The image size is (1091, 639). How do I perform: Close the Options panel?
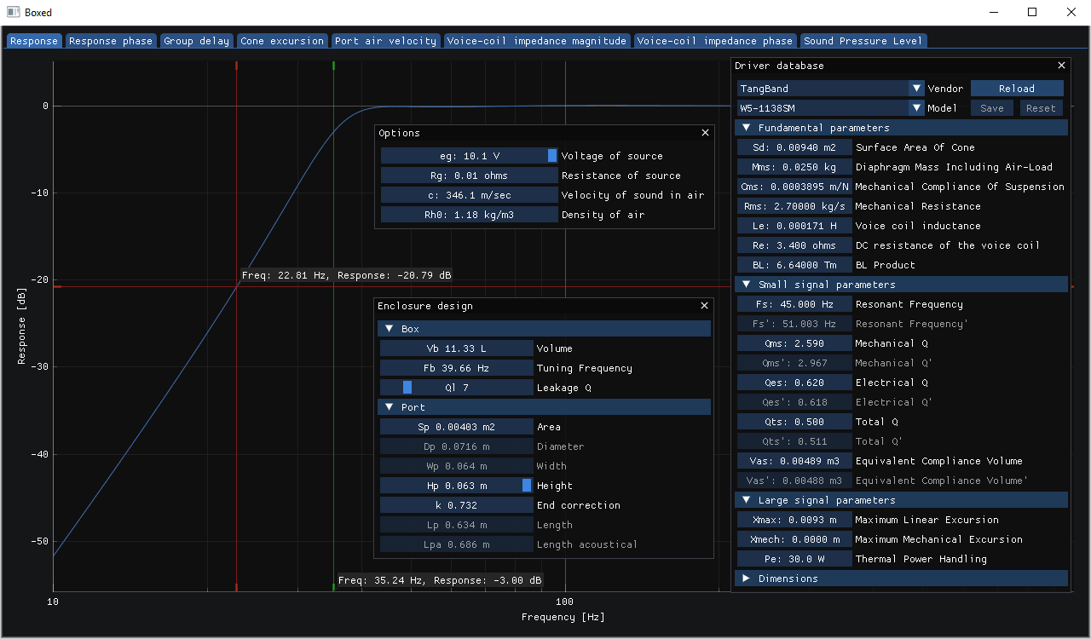pyautogui.click(x=705, y=133)
